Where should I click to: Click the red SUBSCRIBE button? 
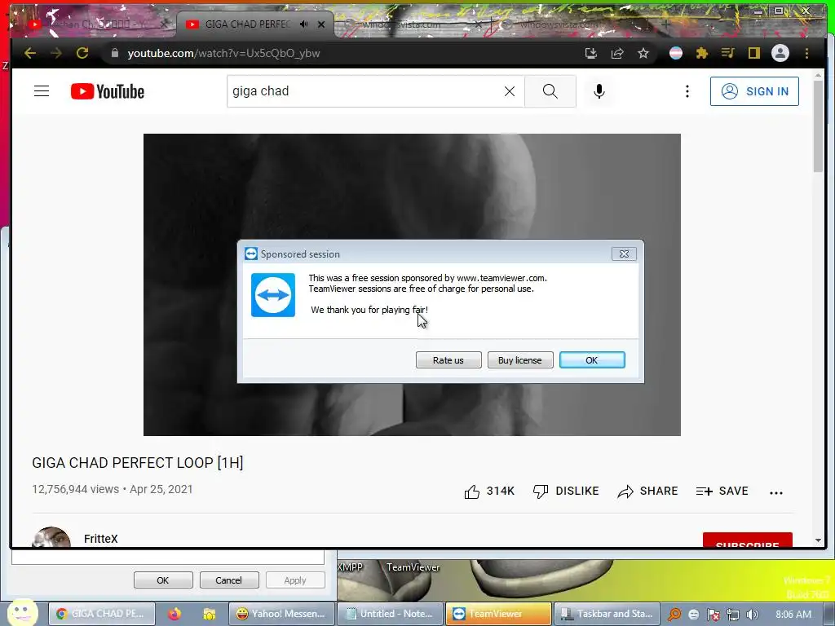747,540
